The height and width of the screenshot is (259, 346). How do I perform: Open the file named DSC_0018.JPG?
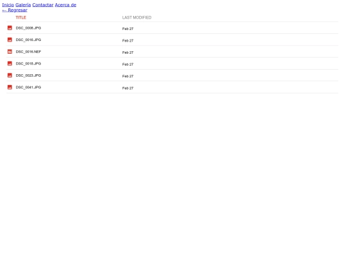coord(28,64)
